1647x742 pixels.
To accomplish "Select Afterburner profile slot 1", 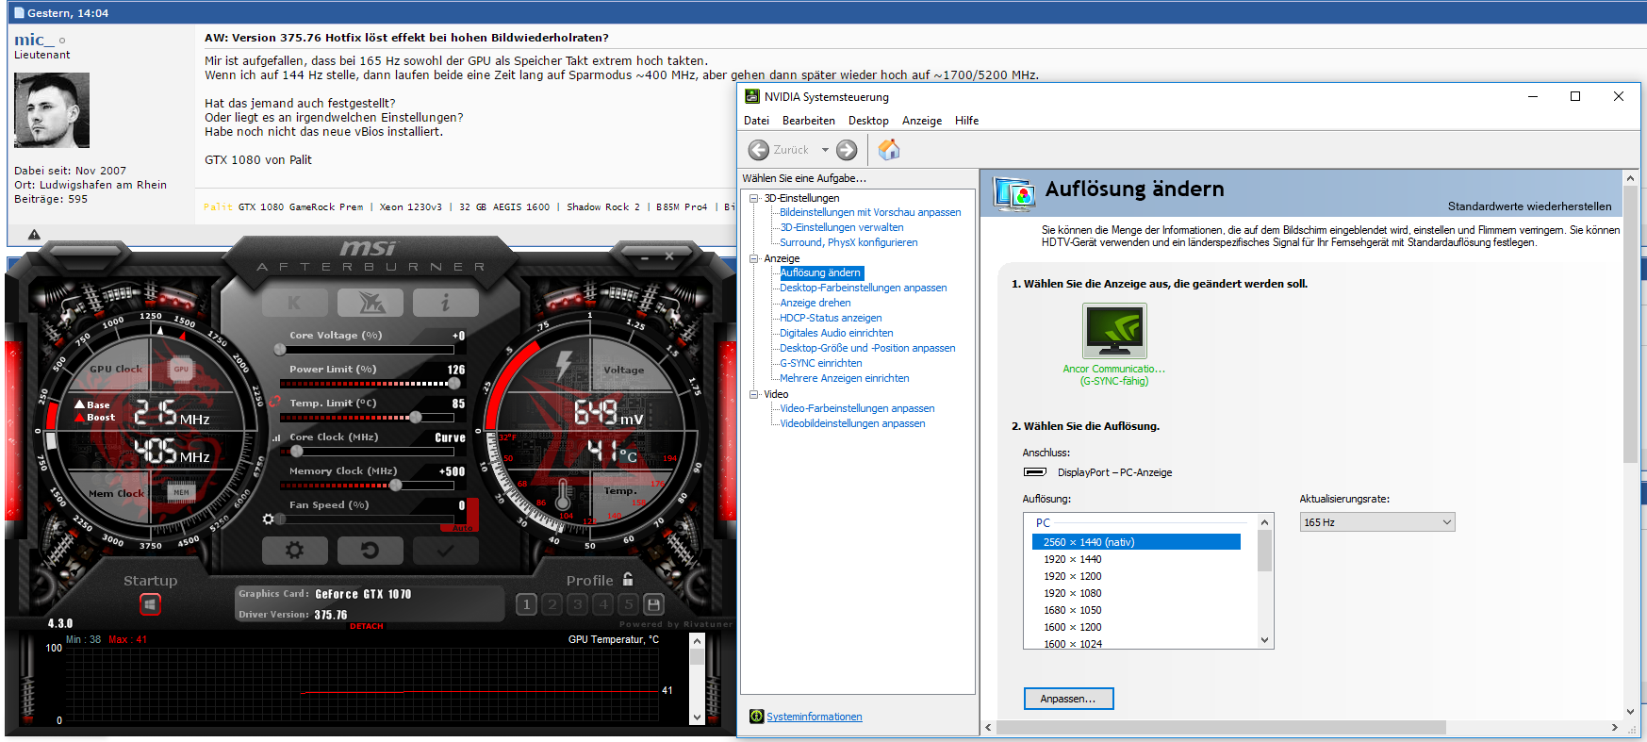I will point(526,604).
